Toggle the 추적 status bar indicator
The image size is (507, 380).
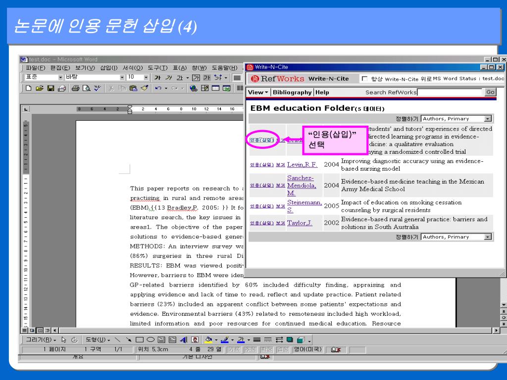(x=250, y=349)
